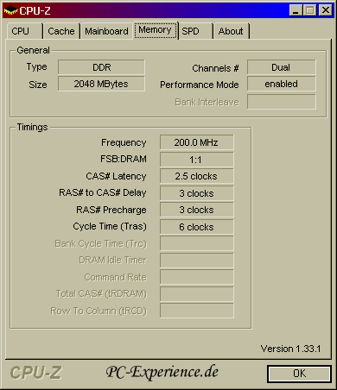The width and height of the screenshot is (337, 390).
Task: Open the Cache tab
Action: [61, 31]
